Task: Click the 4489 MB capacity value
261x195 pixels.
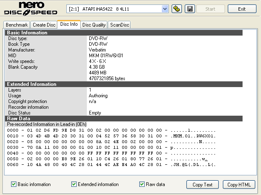Action: pos(98,73)
